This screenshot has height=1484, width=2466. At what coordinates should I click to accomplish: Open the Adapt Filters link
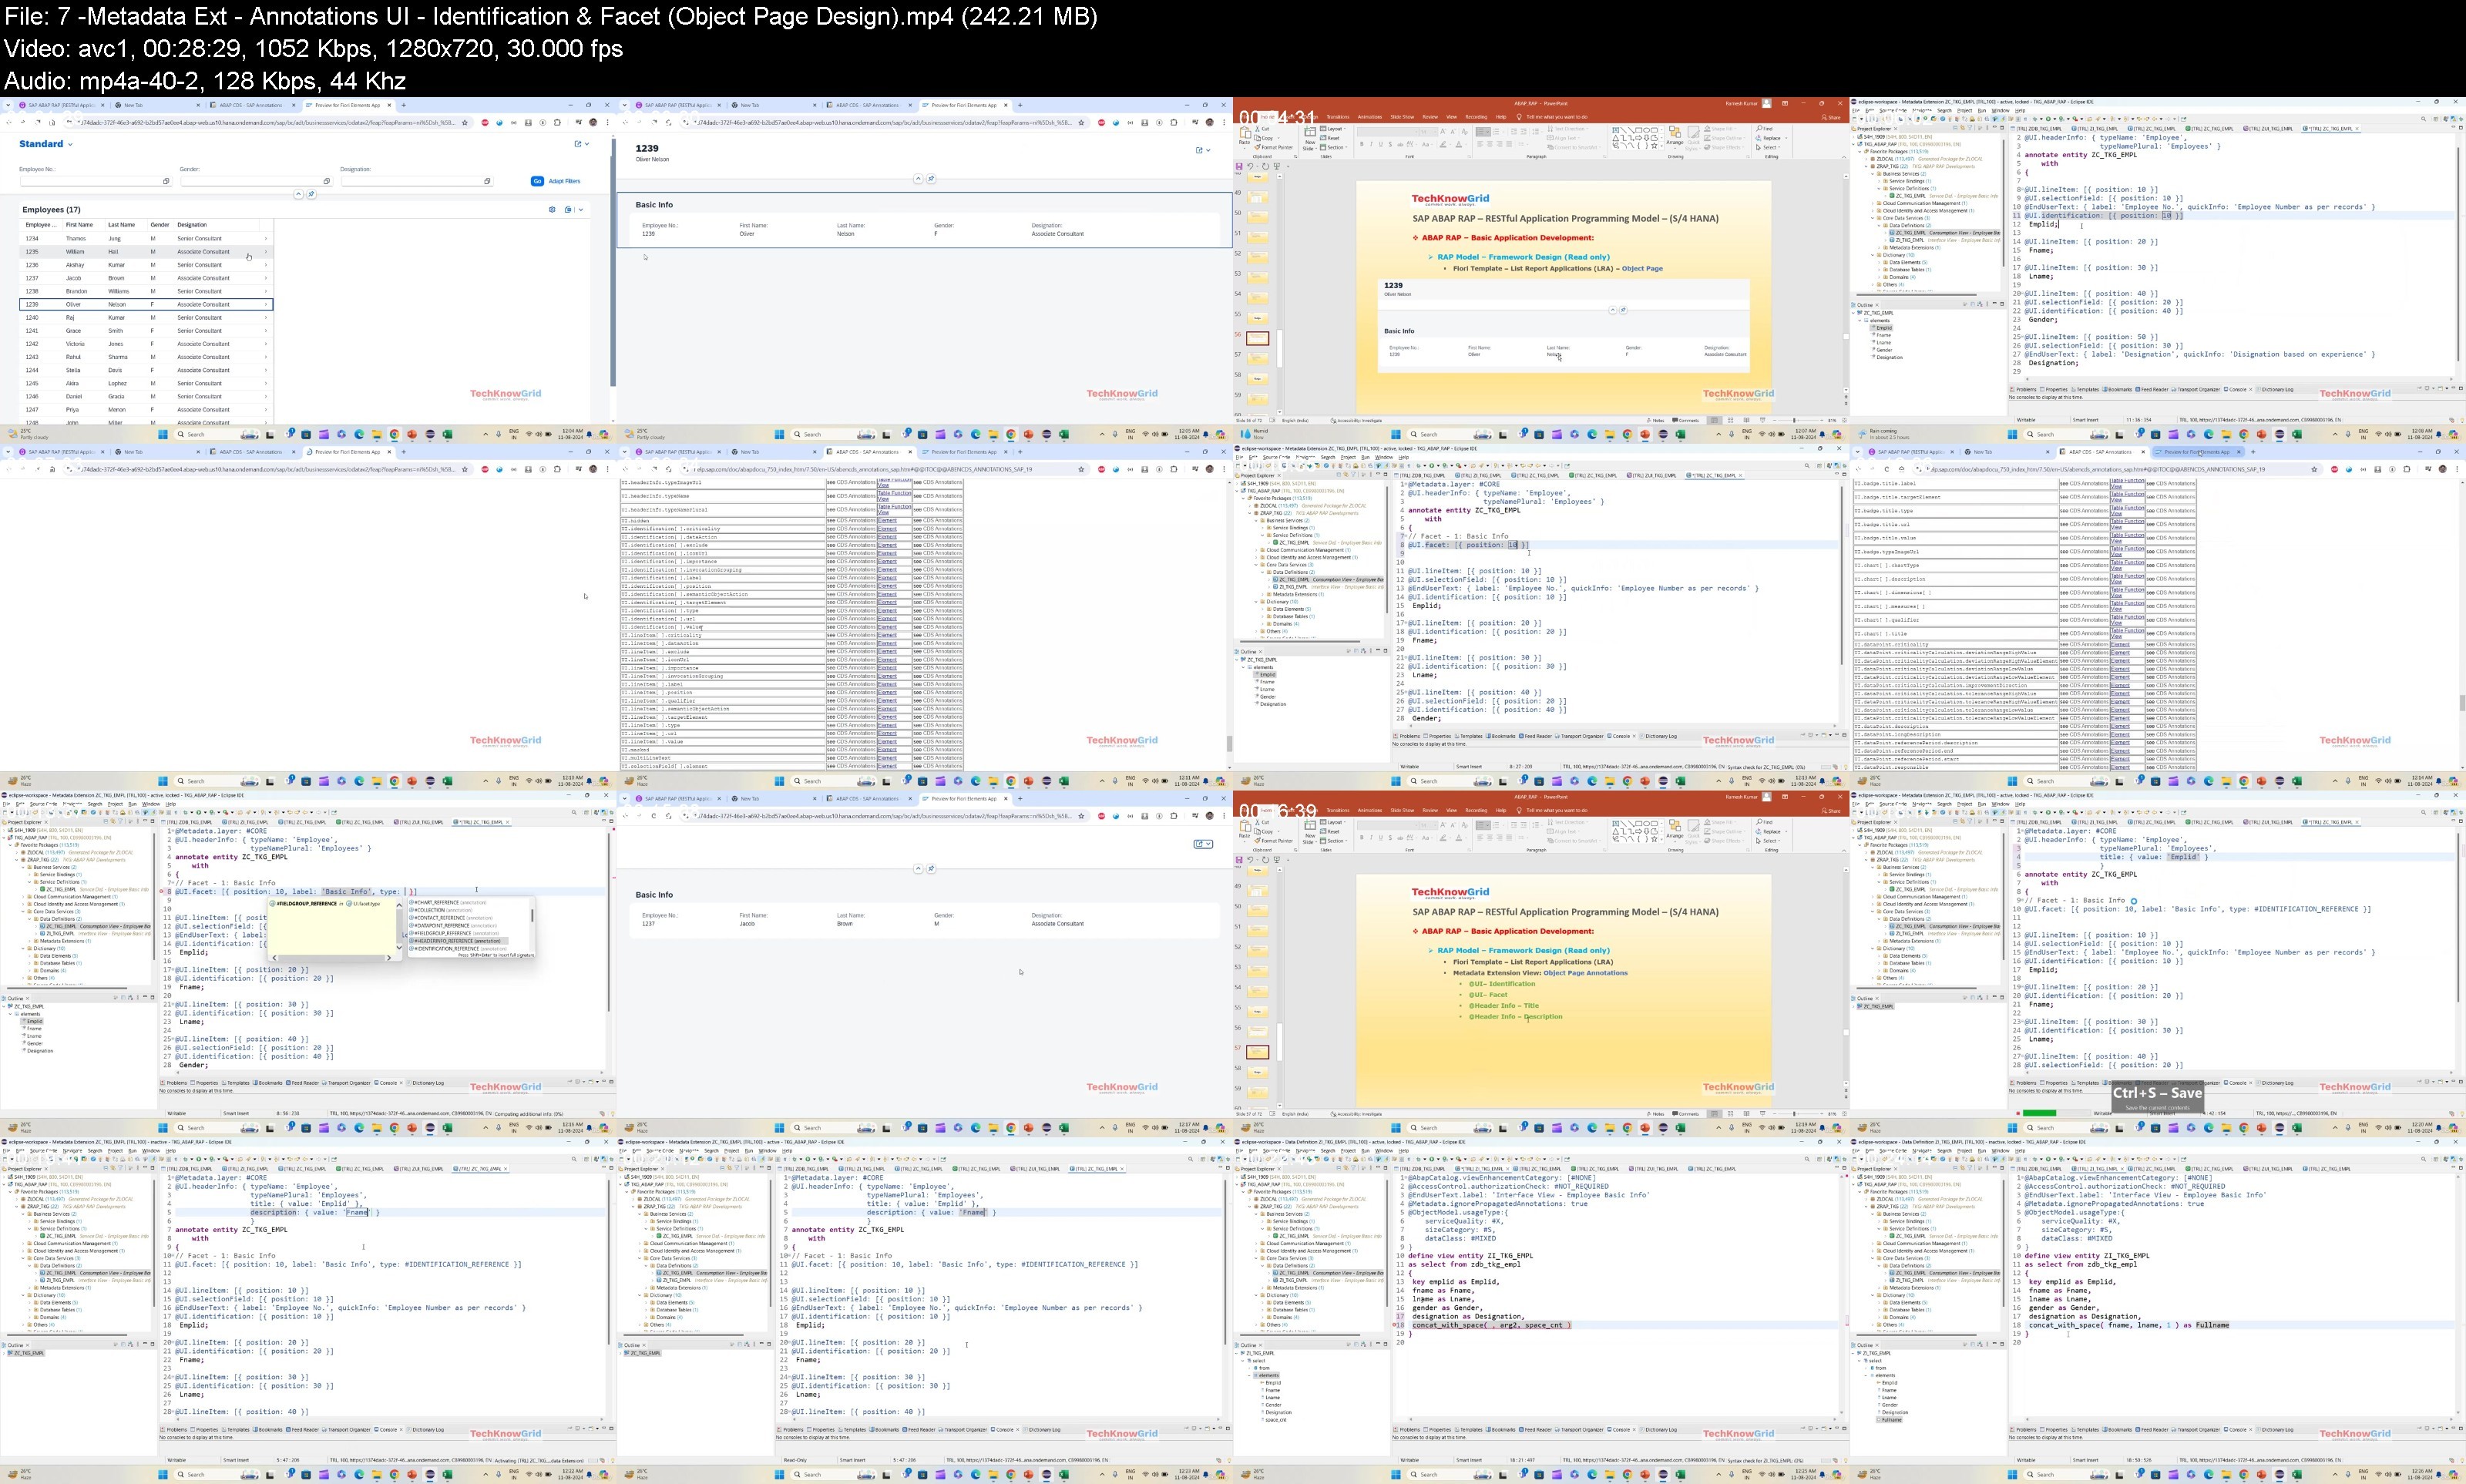click(565, 181)
